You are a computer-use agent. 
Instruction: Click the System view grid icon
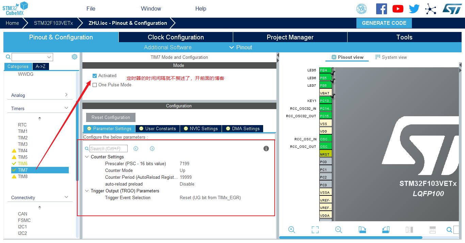click(x=378, y=57)
